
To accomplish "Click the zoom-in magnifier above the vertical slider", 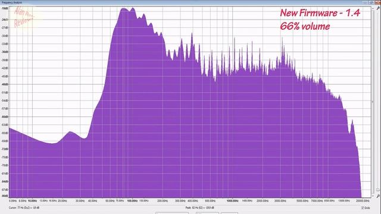I will [x=378, y=8].
